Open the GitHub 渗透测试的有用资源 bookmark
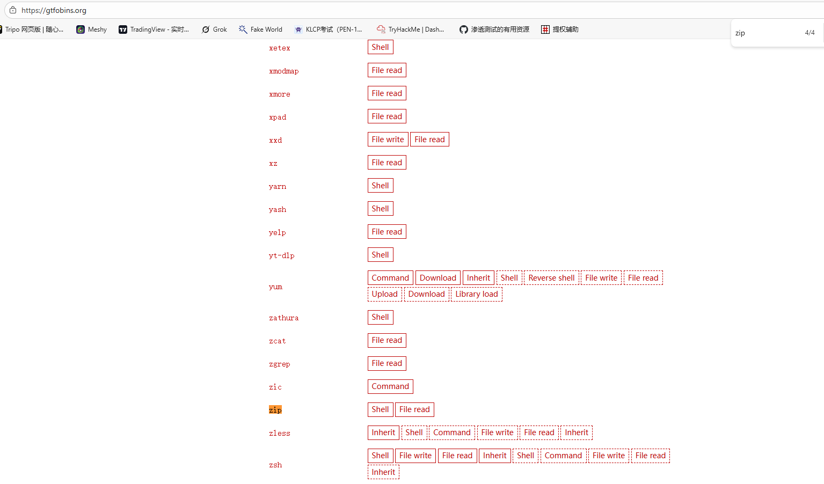This screenshot has height=484, width=824. click(494, 30)
